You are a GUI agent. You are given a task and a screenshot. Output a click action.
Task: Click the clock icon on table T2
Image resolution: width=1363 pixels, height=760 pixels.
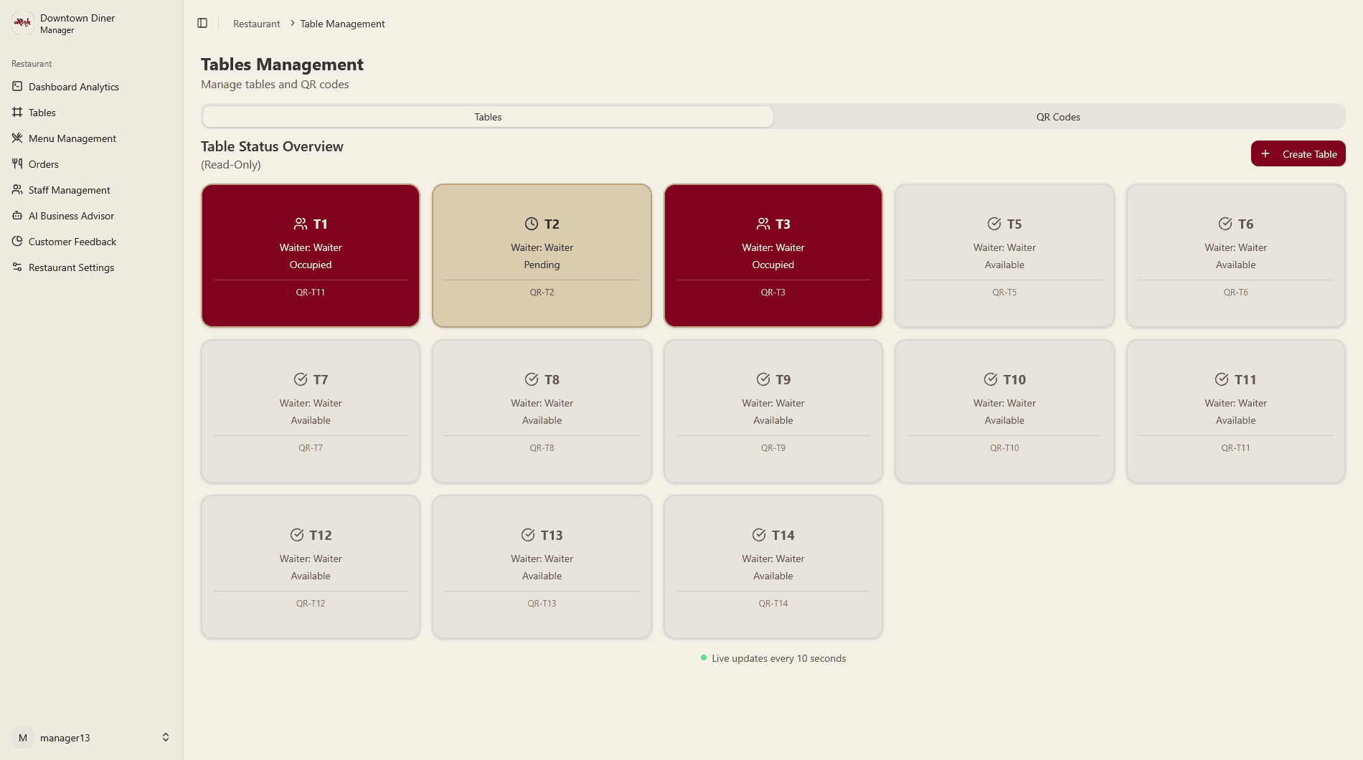coord(531,224)
